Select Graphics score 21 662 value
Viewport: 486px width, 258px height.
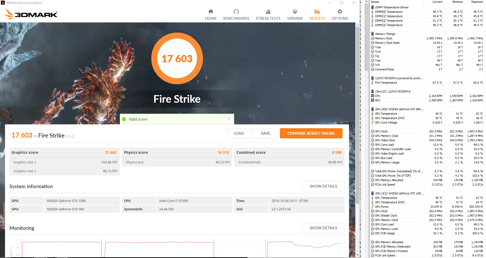click(x=111, y=152)
